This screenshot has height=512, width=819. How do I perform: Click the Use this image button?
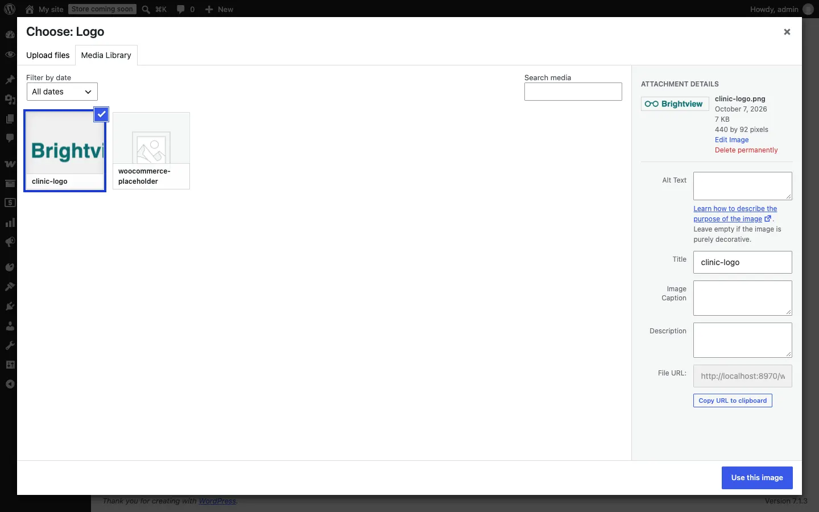click(757, 478)
